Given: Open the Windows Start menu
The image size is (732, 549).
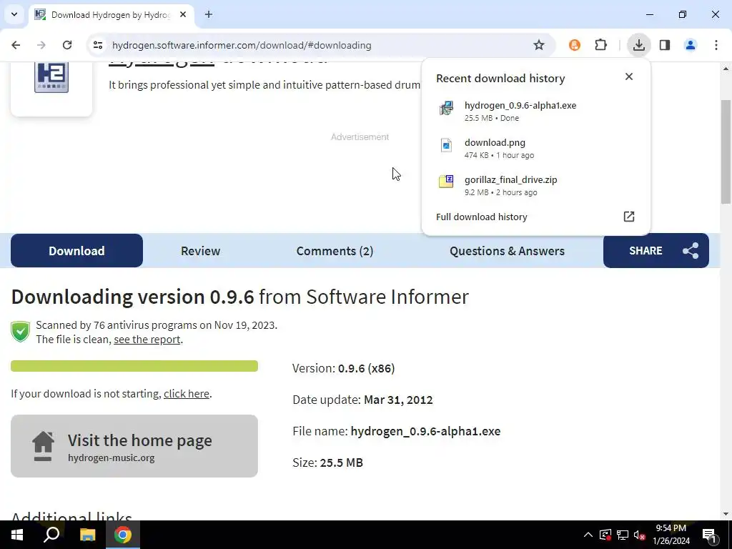Looking at the screenshot, I should point(17,535).
